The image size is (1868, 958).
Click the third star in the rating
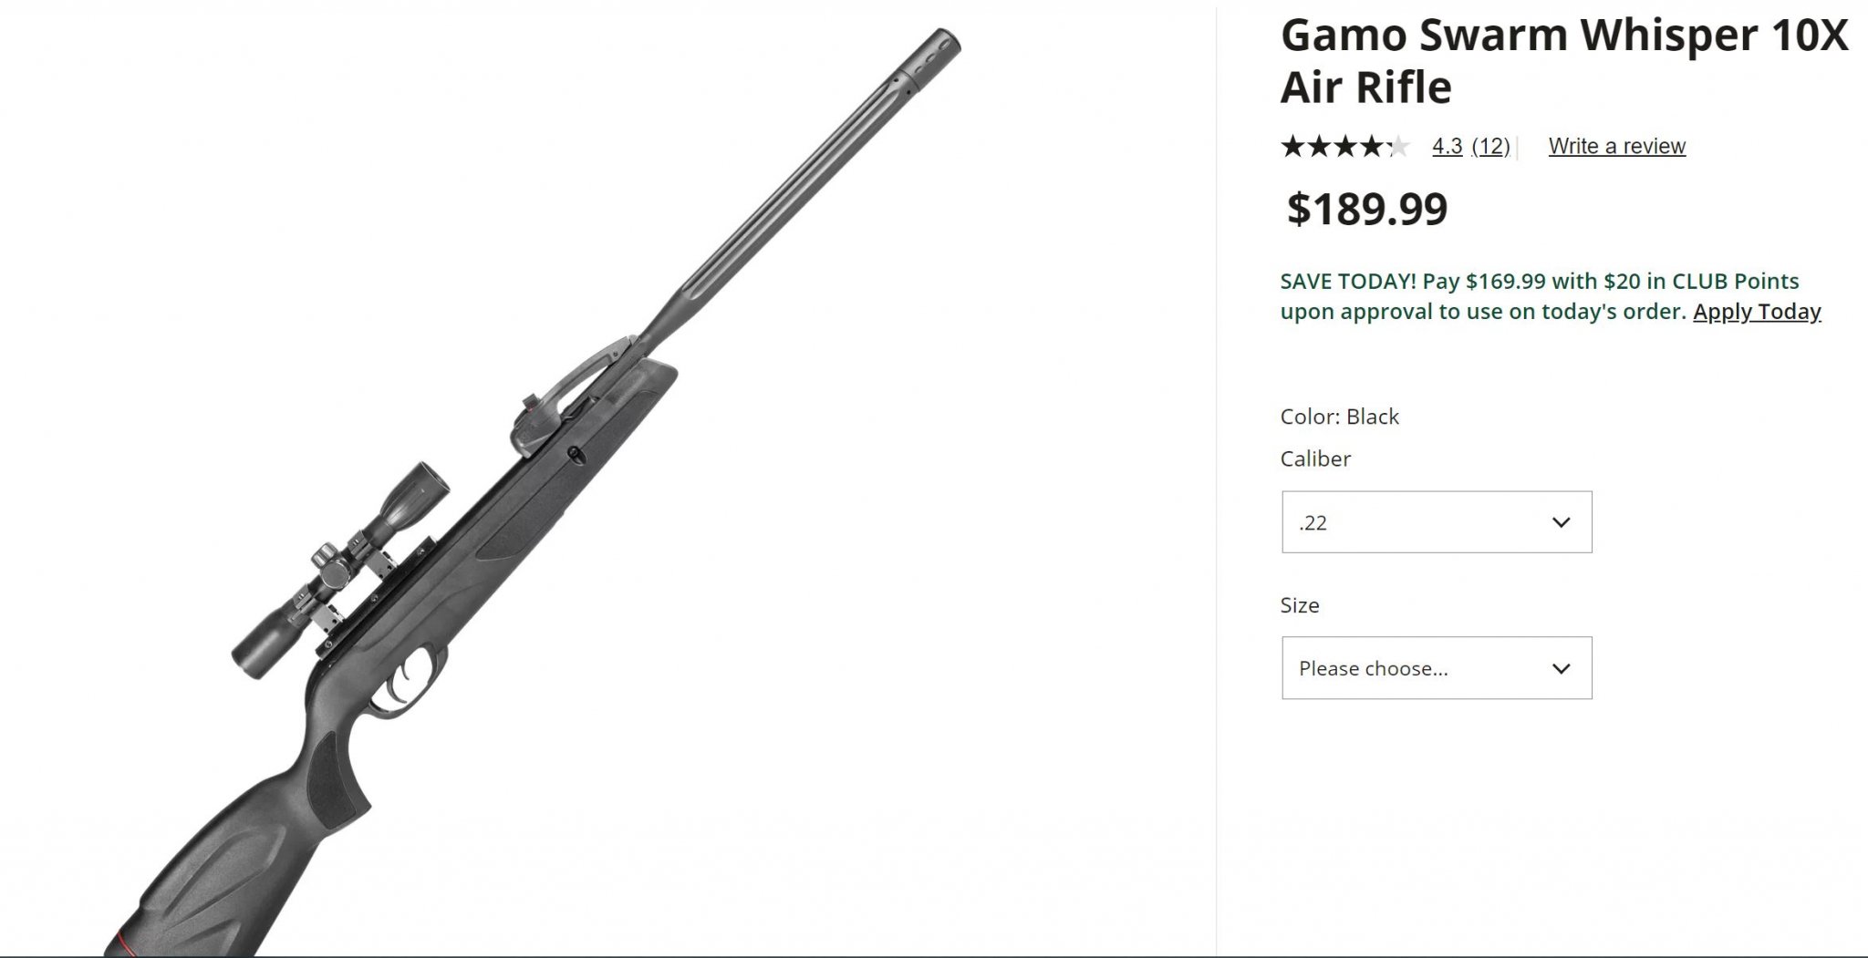click(x=1345, y=146)
